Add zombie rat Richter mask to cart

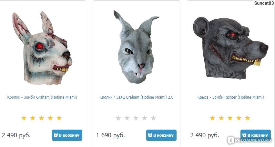click(256, 135)
